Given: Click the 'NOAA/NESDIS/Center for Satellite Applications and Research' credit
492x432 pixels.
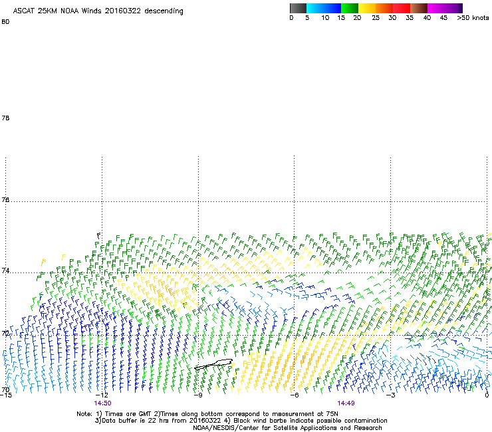Looking at the screenshot, I should [x=287, y=428].
